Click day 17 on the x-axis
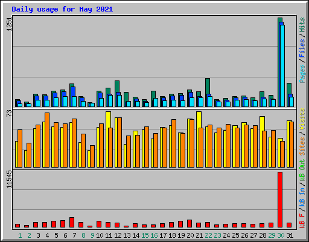Viewport: 309px width, 242px height. tap(163, 235)
